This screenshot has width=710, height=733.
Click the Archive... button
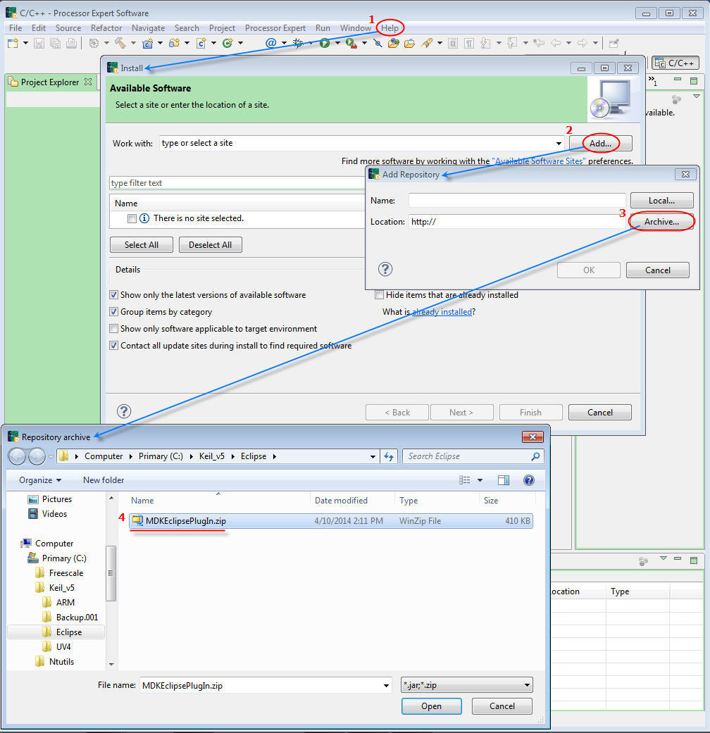661,222
